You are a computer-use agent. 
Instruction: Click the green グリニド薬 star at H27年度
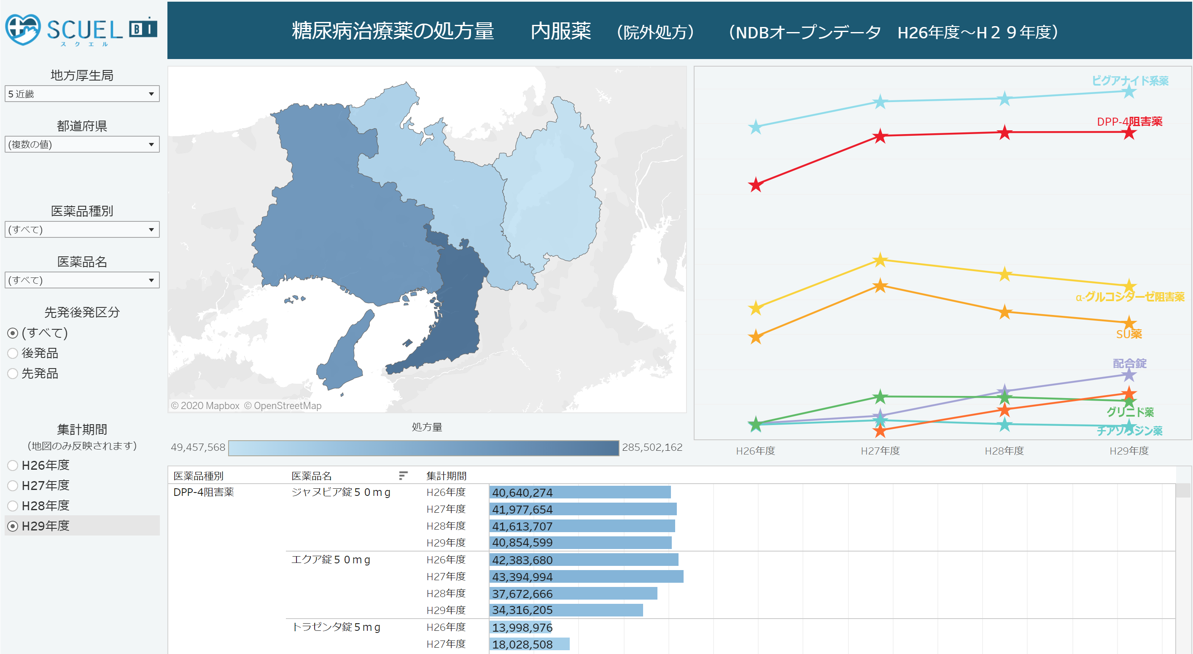pos(880,396)
